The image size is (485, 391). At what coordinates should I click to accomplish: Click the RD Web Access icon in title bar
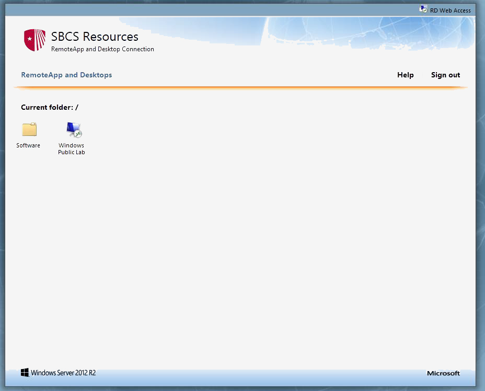point(422,8)
